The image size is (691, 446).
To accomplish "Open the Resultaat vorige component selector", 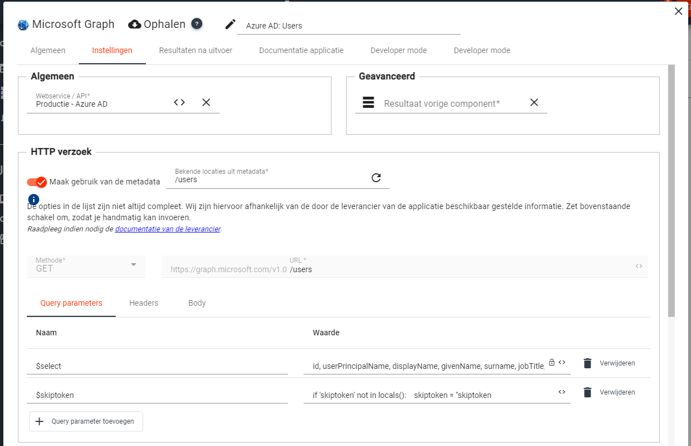I will (x=442, y=103).
